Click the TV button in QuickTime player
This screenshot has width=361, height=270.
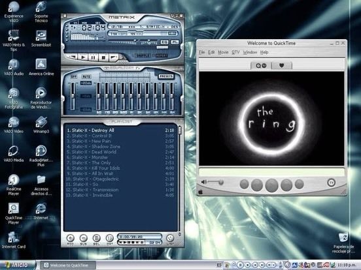click(331, 183)
